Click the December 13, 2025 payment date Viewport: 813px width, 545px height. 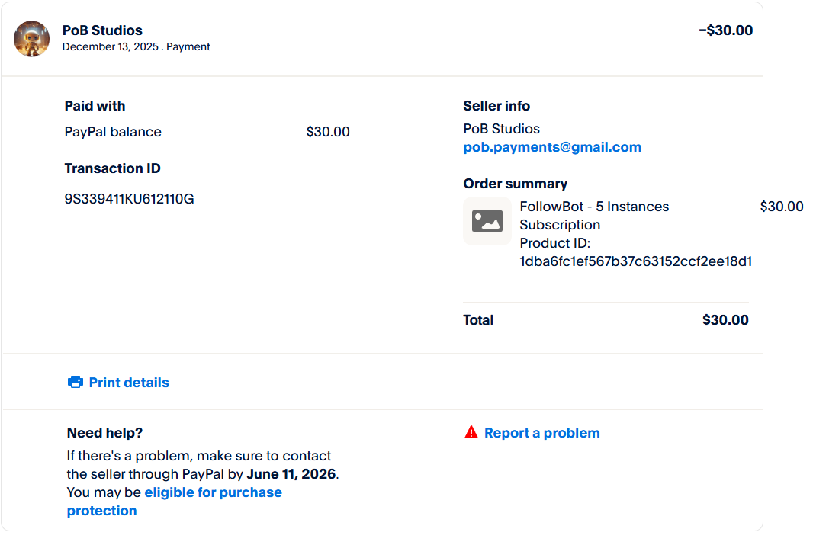pyautogui.click(x=111, y=46)
